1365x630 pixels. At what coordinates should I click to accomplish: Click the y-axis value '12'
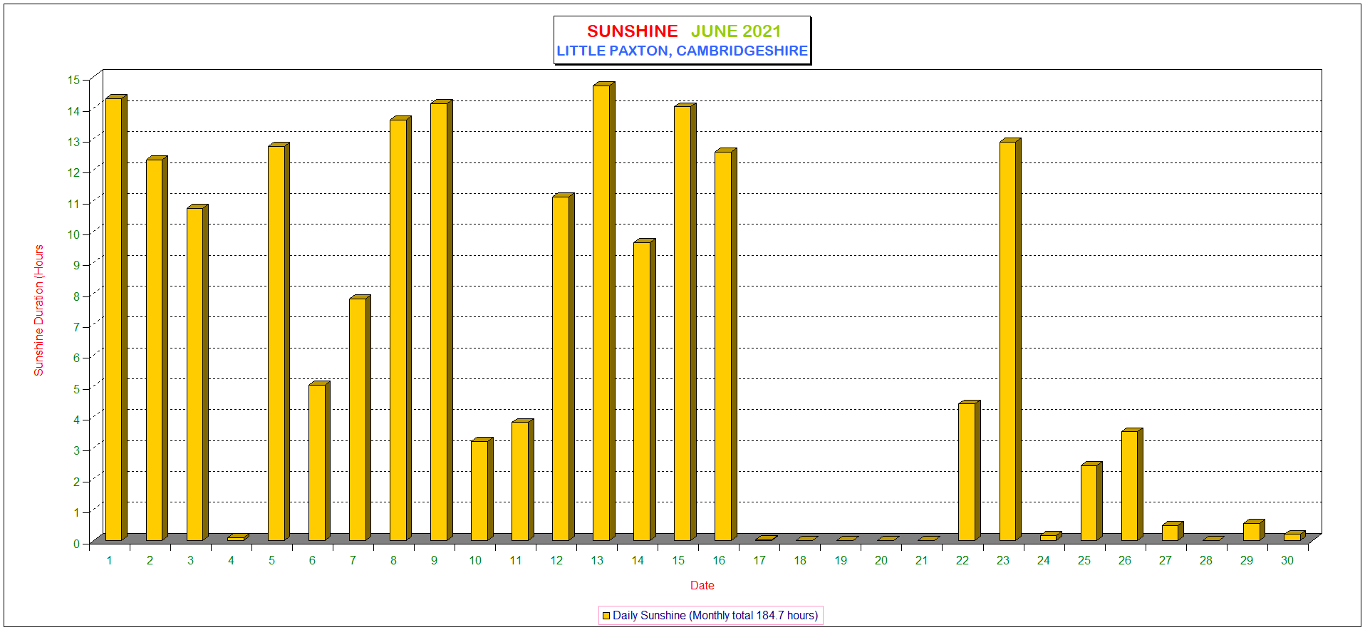[x=74, y=172]
